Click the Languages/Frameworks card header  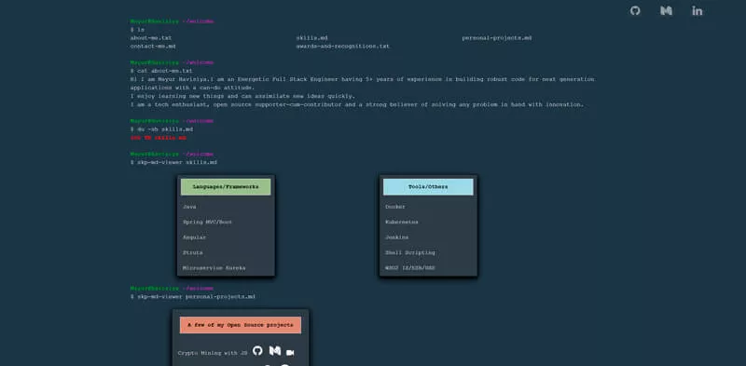click(226, 187)
